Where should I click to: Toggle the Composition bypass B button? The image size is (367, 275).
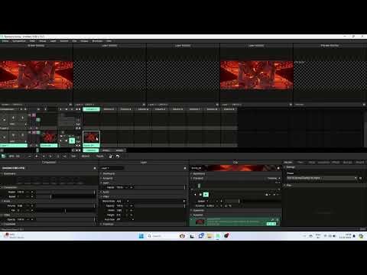[25, 109]
